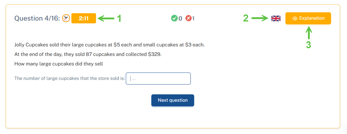Click the orange alarm clock icon
This screenshot has width=347, height=134.
click(x=66, y=18)
